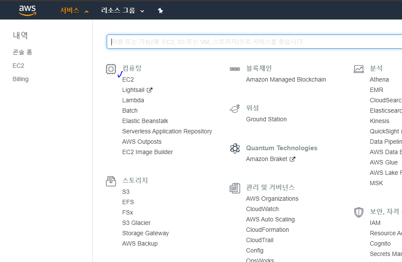Click the Quantum Technologies atom icon
Image resolution: width=402 pixels, height=262 pixels.
point(235,148)
